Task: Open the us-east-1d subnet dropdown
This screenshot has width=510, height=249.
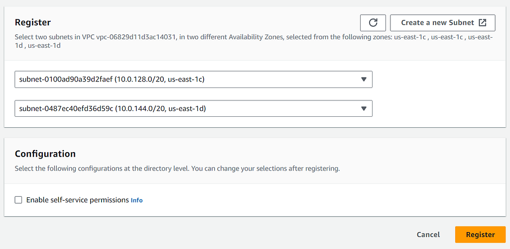Action: [194, 108]
